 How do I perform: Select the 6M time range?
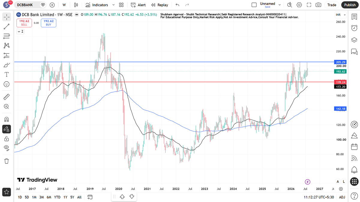click(x=49, y=197)
